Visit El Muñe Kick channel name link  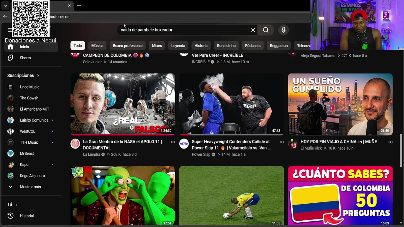coord(311,148)
